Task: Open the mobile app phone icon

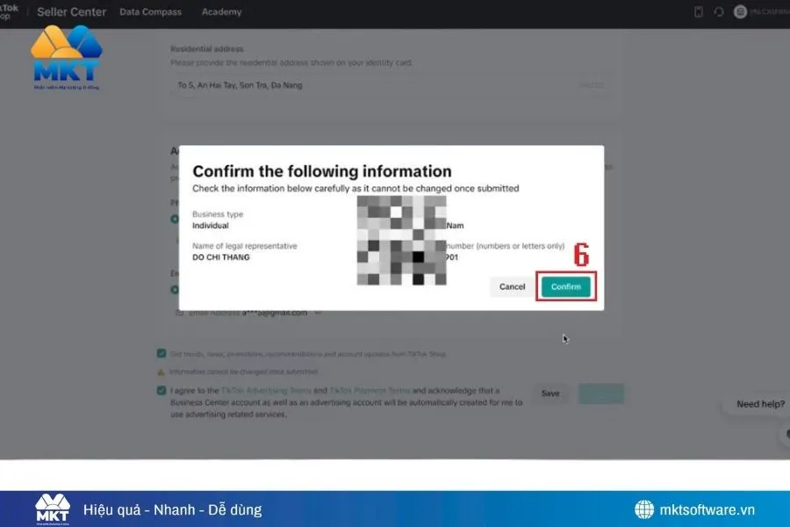Action: click(699, 12)
